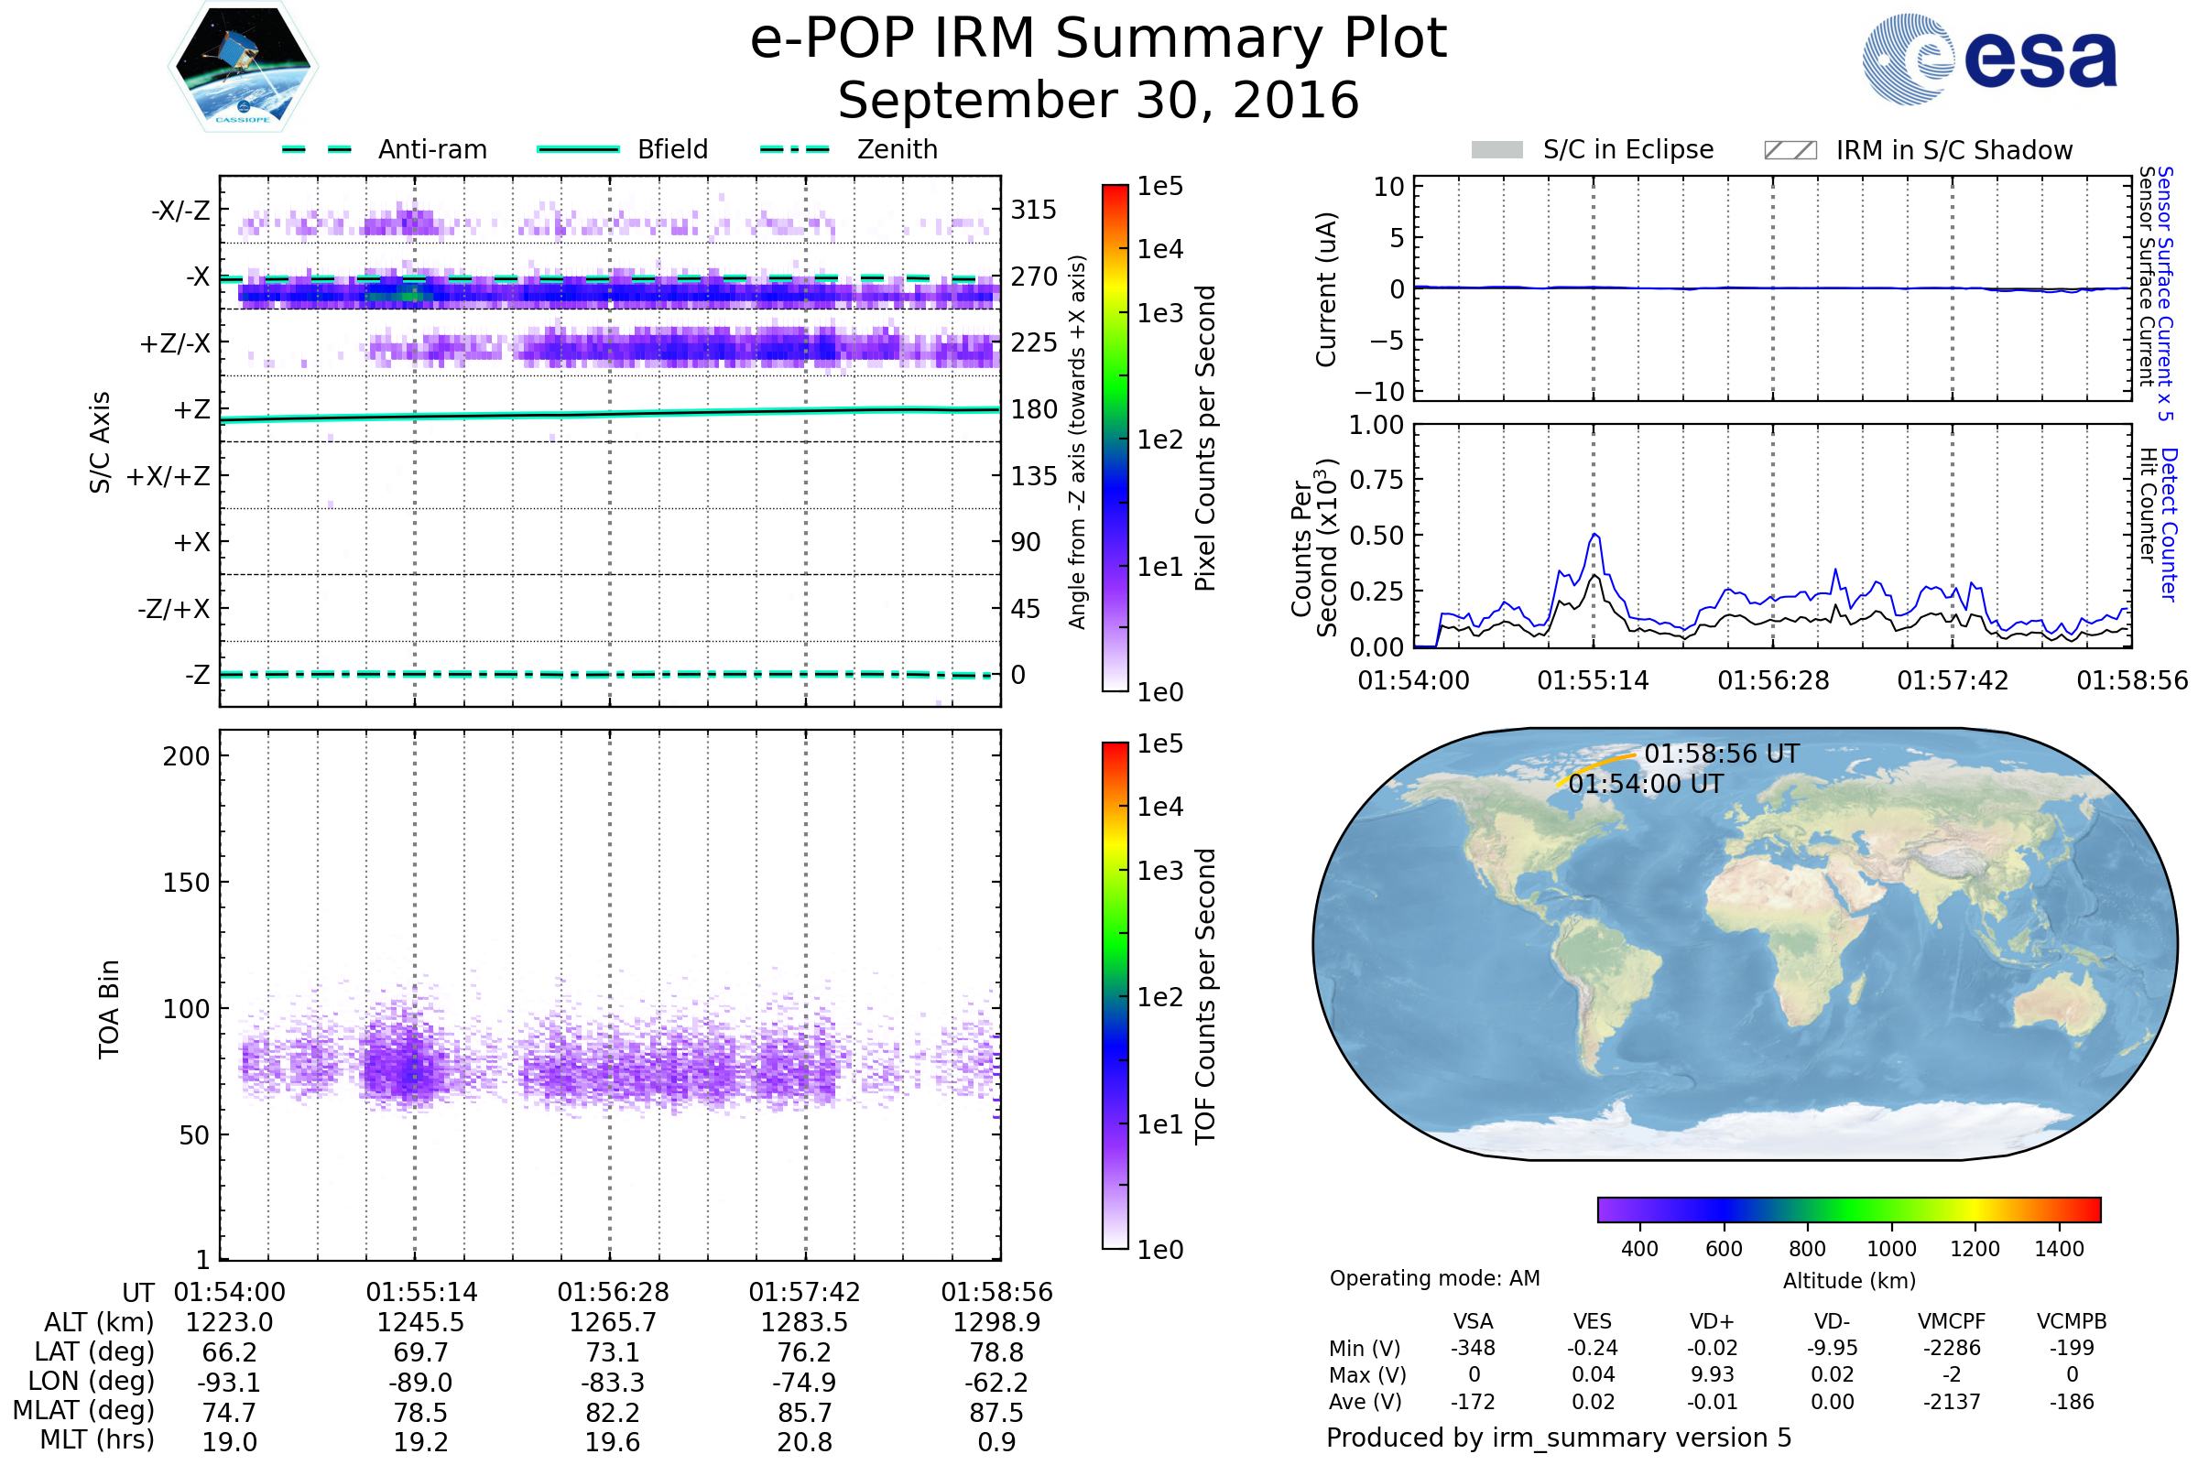This screenshot has width=2198, height=1465.
Task: Click Produced by irm_summary version 5 text
Action: [x=1559, y=1438]
